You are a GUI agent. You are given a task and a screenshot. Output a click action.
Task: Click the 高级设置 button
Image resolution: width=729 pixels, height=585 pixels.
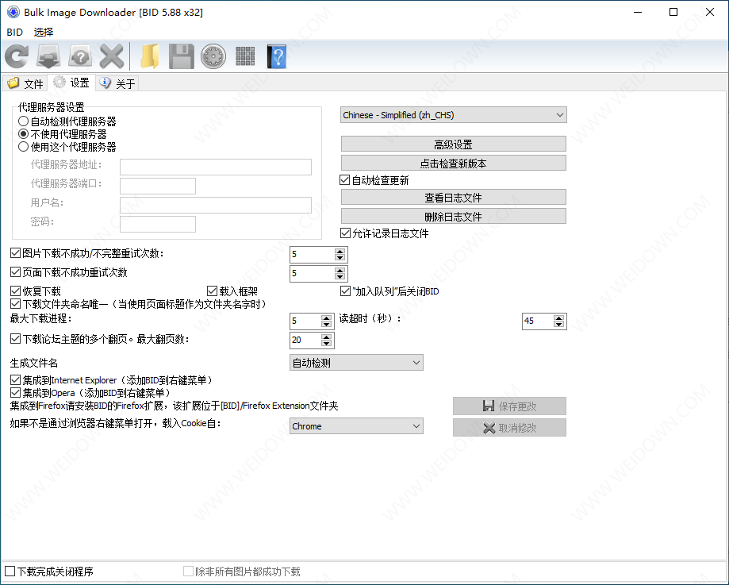pyautogui.click(x=453, y=144)
